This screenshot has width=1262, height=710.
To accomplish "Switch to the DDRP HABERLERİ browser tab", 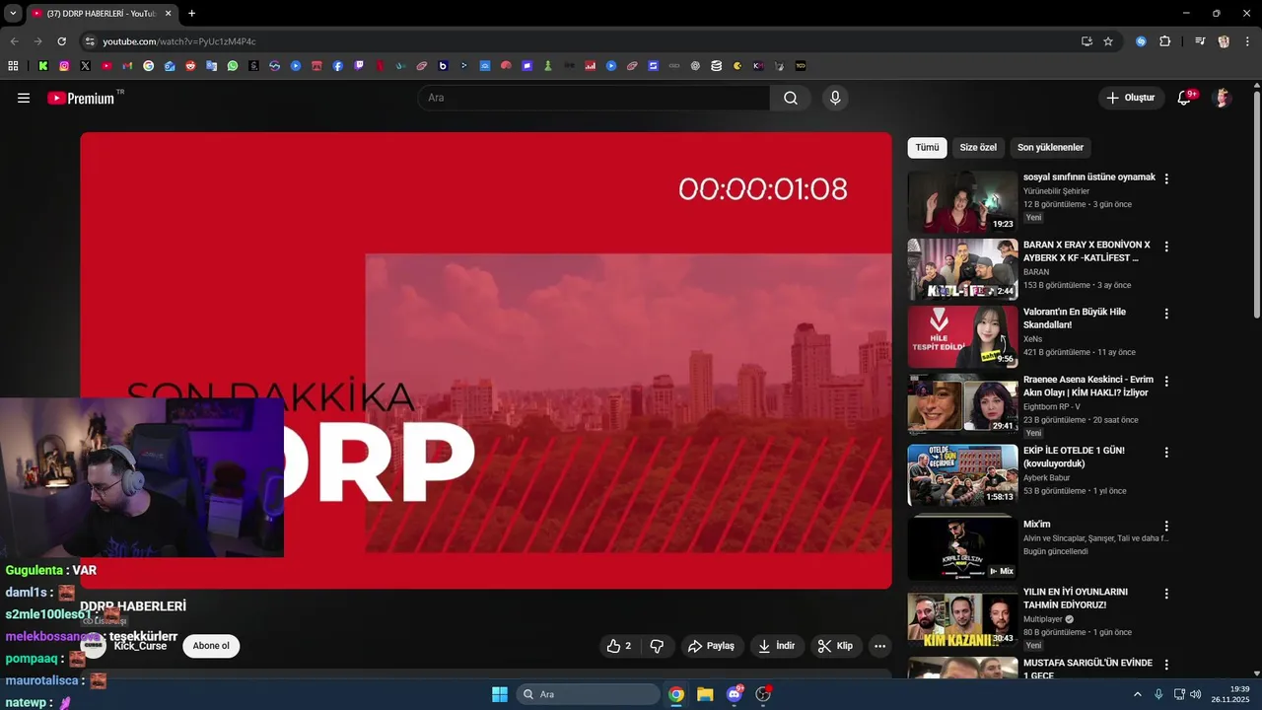I will (102, 14).
